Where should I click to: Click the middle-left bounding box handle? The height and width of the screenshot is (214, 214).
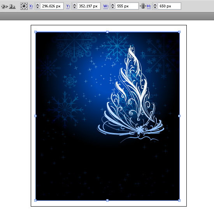(35, 116)
